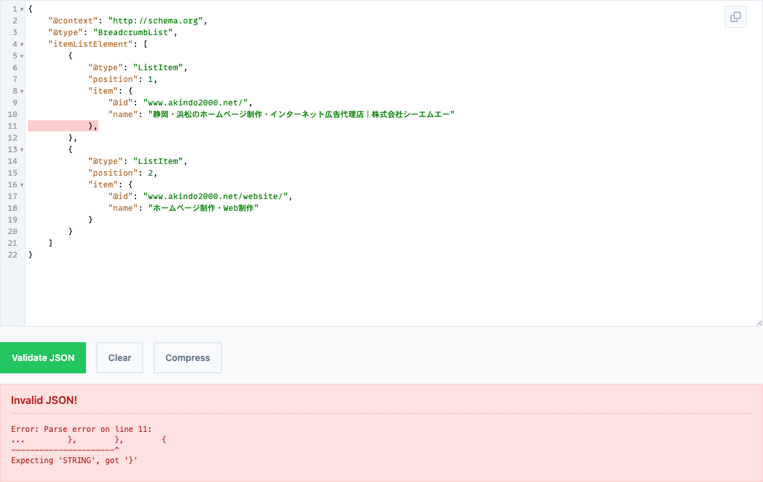Fold the first ListItem object on line 5
This screenshot has width=763, height=482.
point(22,56)
